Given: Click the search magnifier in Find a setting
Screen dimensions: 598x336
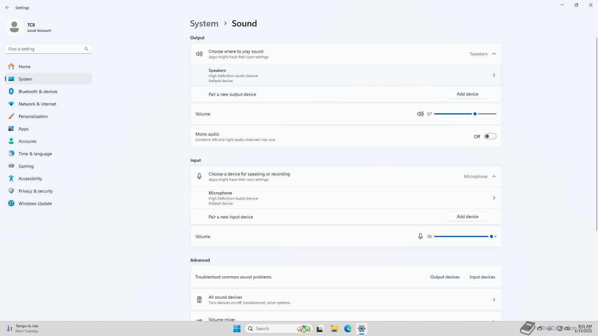Looking at the screenshot, I should click(86, 49).
